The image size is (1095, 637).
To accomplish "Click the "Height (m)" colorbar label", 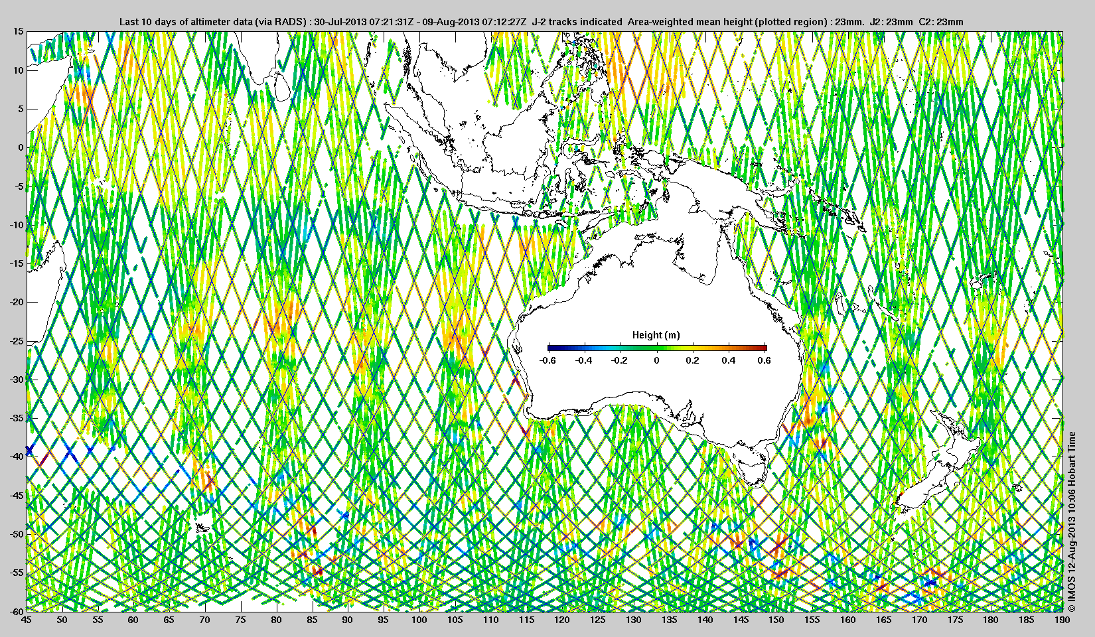I will [656, 335].
